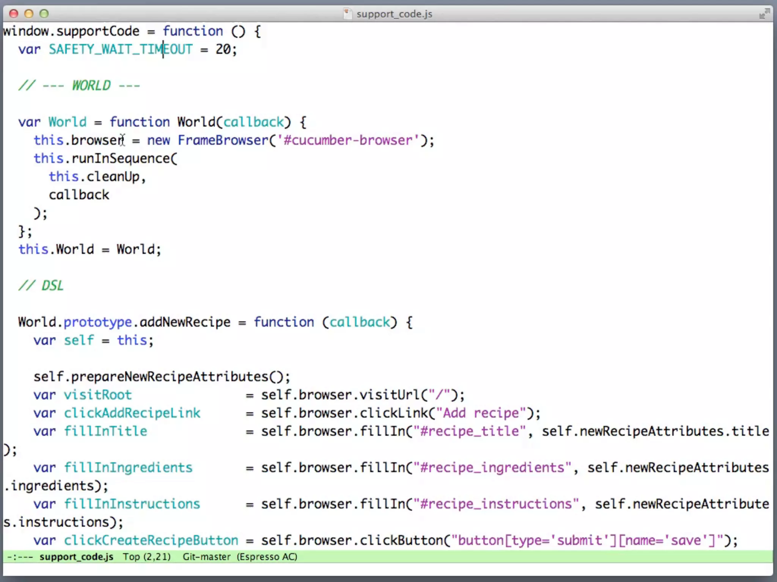Open the Git-master version control menu
Image resolution: width=777 pixels, height=582 pixels.
point(206,557)
